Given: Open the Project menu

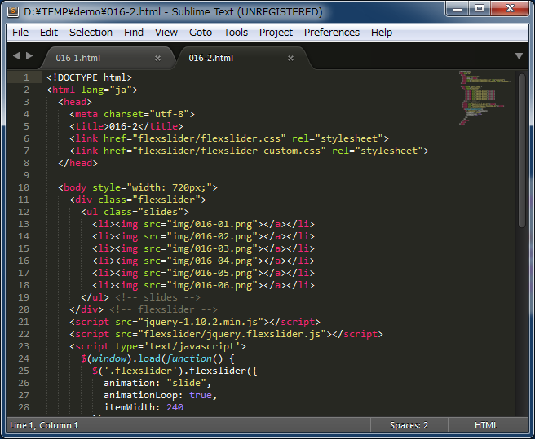Looking at the screenshot, I should [276, 33].
